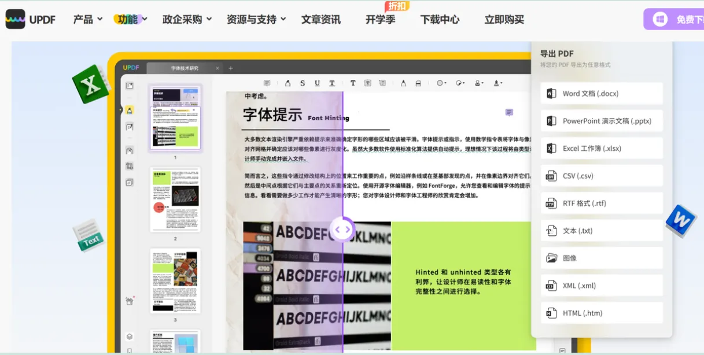Screen dimensions: 704x355
Task: Open the crop pages sidebar icon
Action: 130,166
